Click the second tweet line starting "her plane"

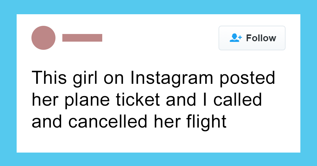pyautogui.click(x=147, y=100)
